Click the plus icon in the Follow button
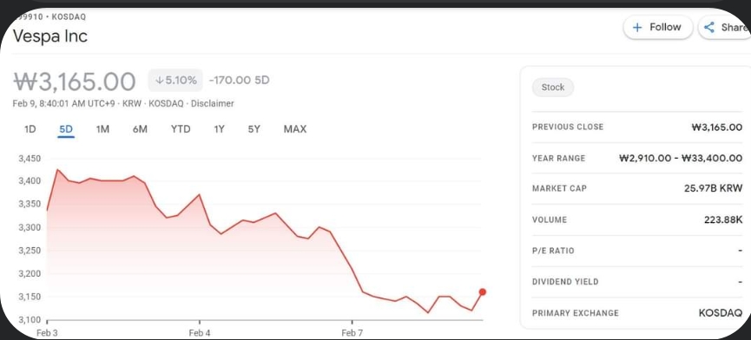Viewport: 751px width, 340px height. pos(637,28)
